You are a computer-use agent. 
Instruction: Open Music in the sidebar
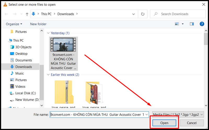coord(17,73)
